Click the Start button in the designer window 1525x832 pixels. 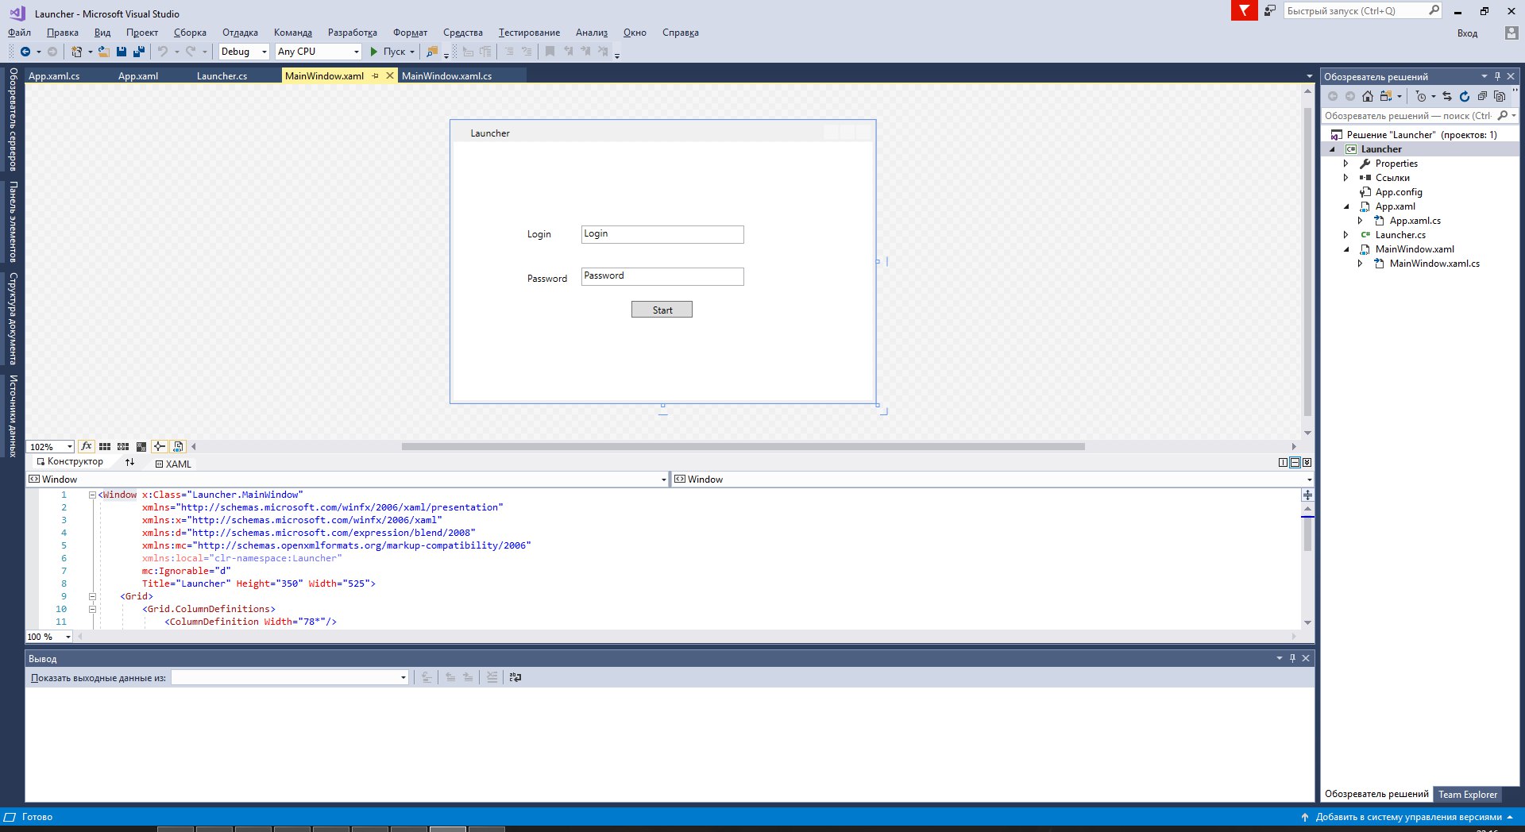[x=662, y=310]
